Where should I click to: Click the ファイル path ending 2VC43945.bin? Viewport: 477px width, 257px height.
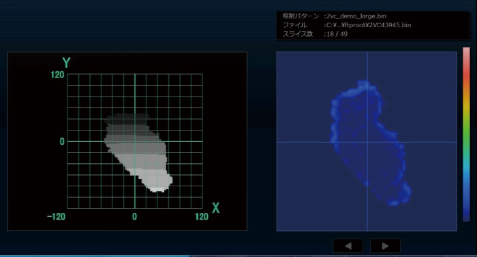click(x=369, y=25)
